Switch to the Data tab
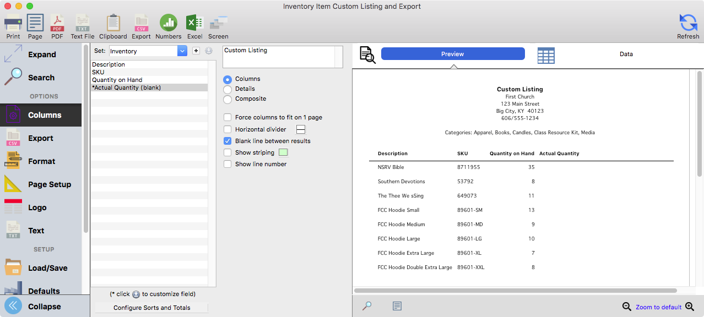Image resolution: width=704 pixels, height=317 pixels. 626,54
